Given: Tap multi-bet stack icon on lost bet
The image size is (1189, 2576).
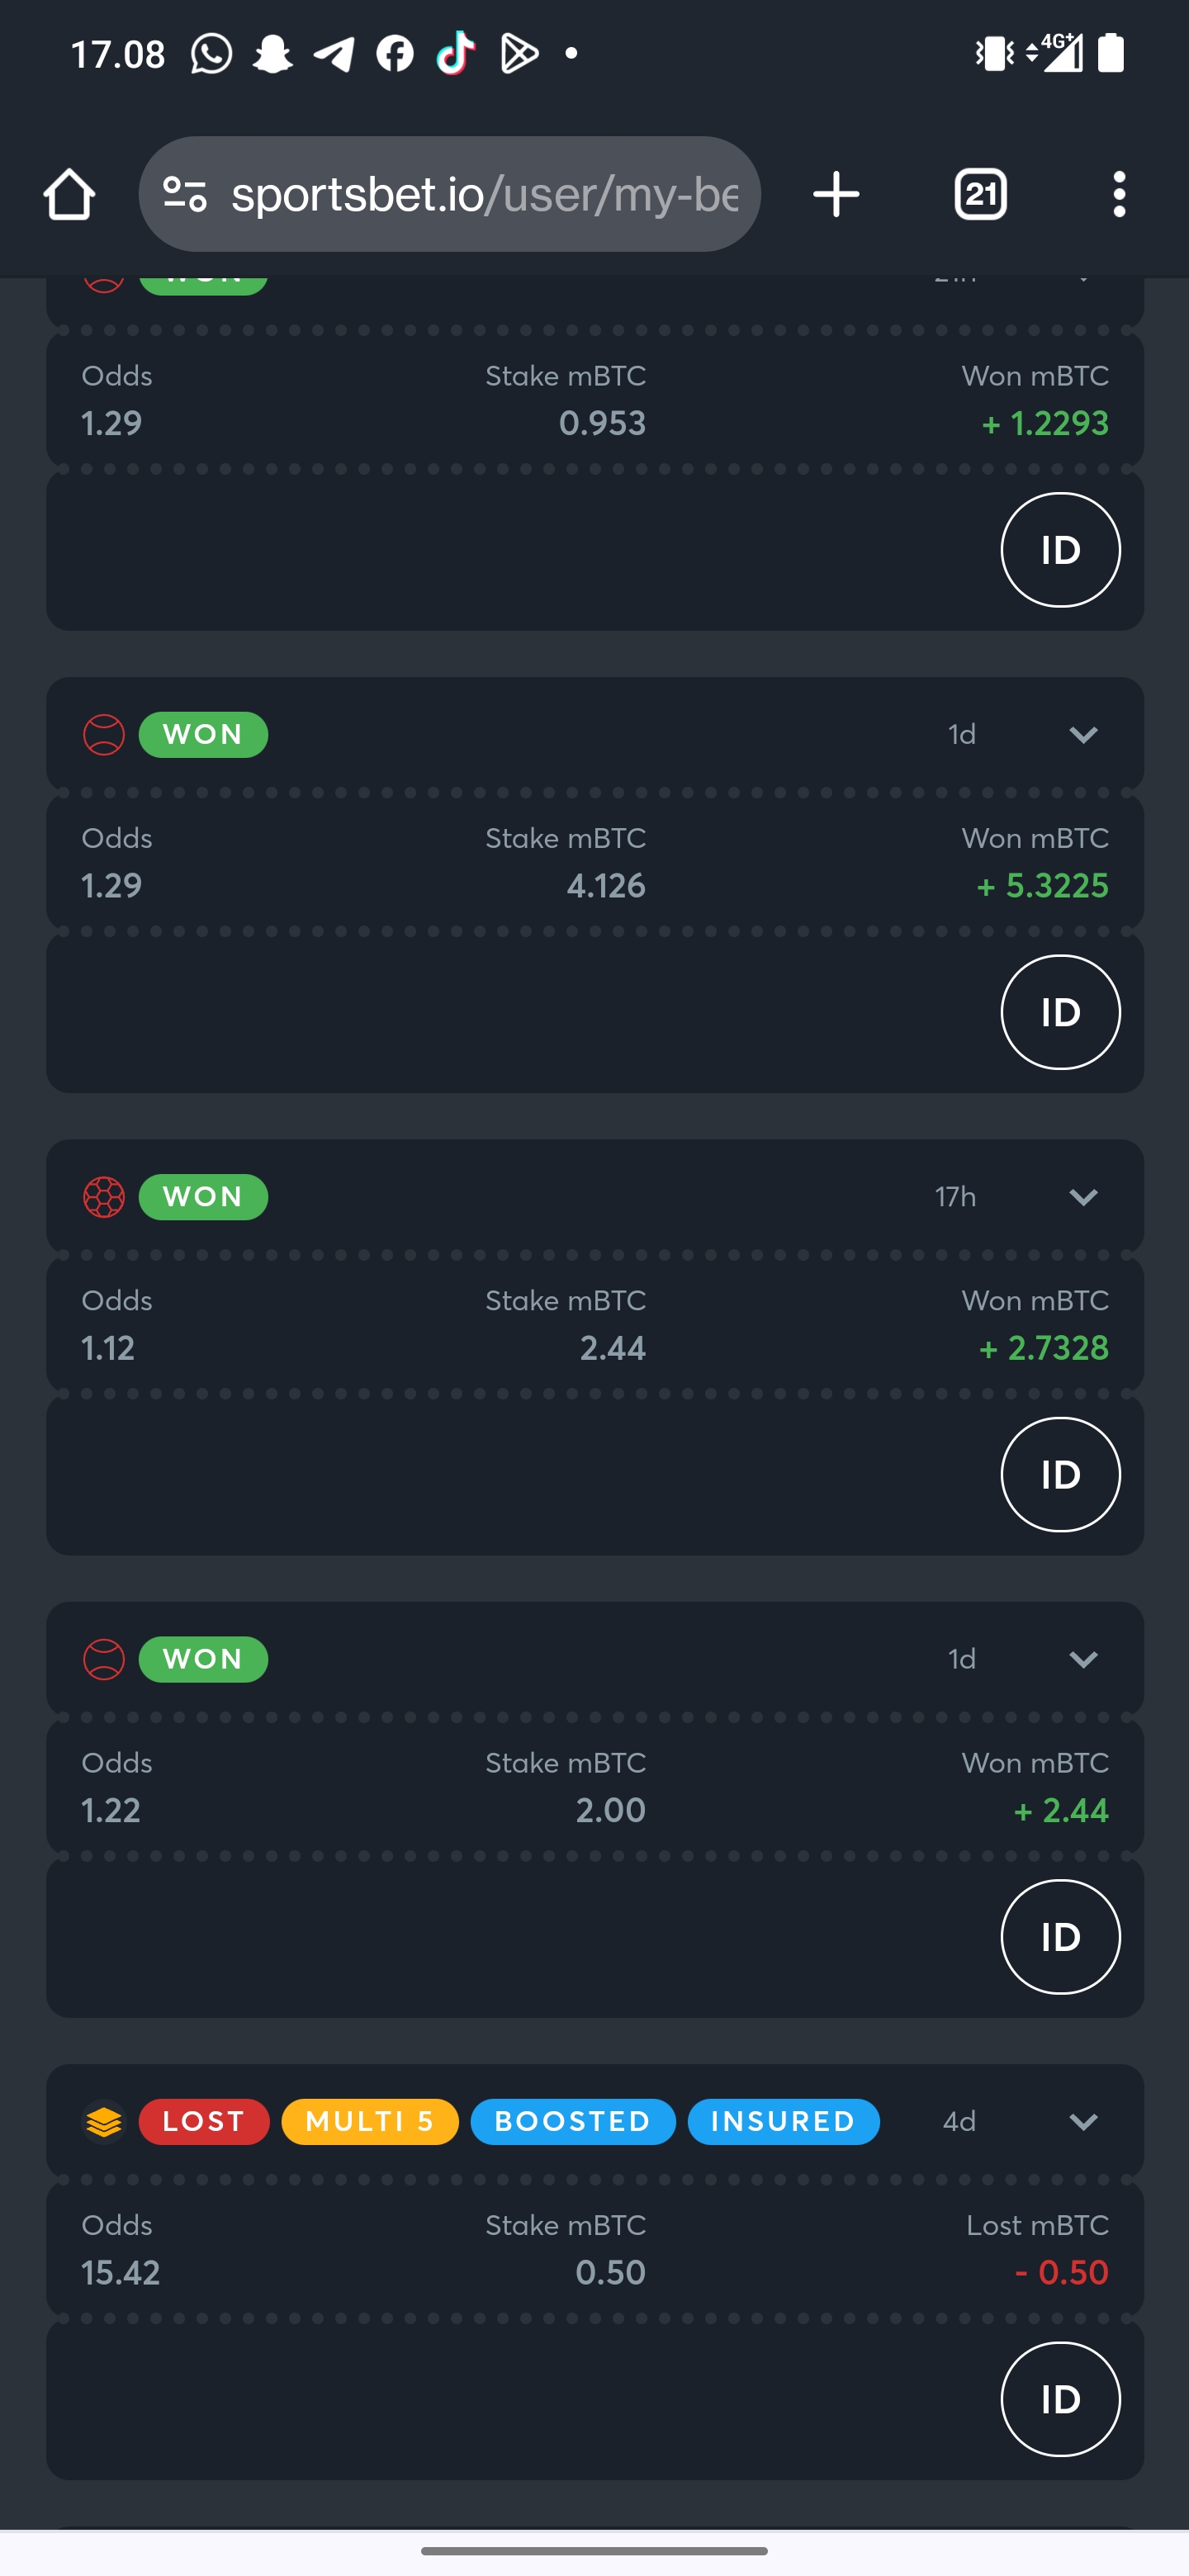Looking at the screenshot, I should (104, 2121).
